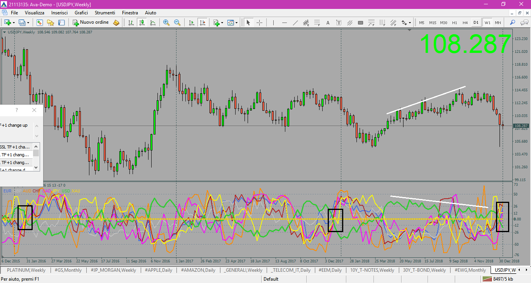Toggle chart shift option
This screenshot has height=283, width=531.
pos(202,23)
